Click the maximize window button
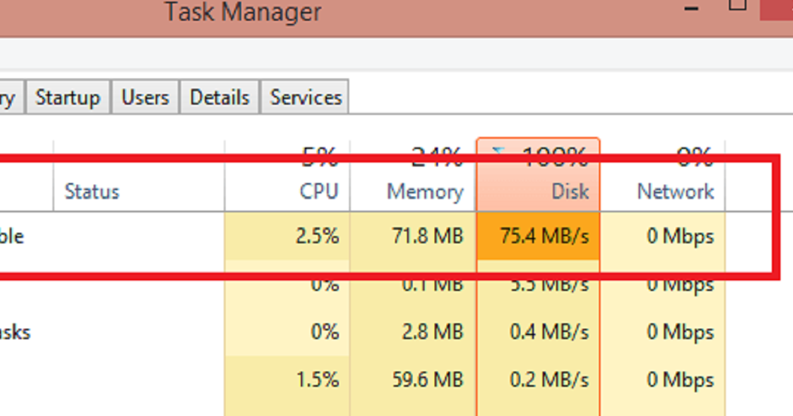The width and height of the screenshot is (793, 416). [737, 5]
